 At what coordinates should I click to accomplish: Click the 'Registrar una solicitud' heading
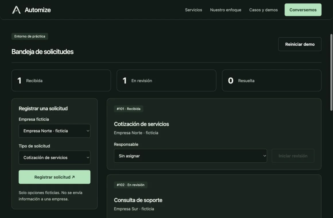(x=43, y=108)
